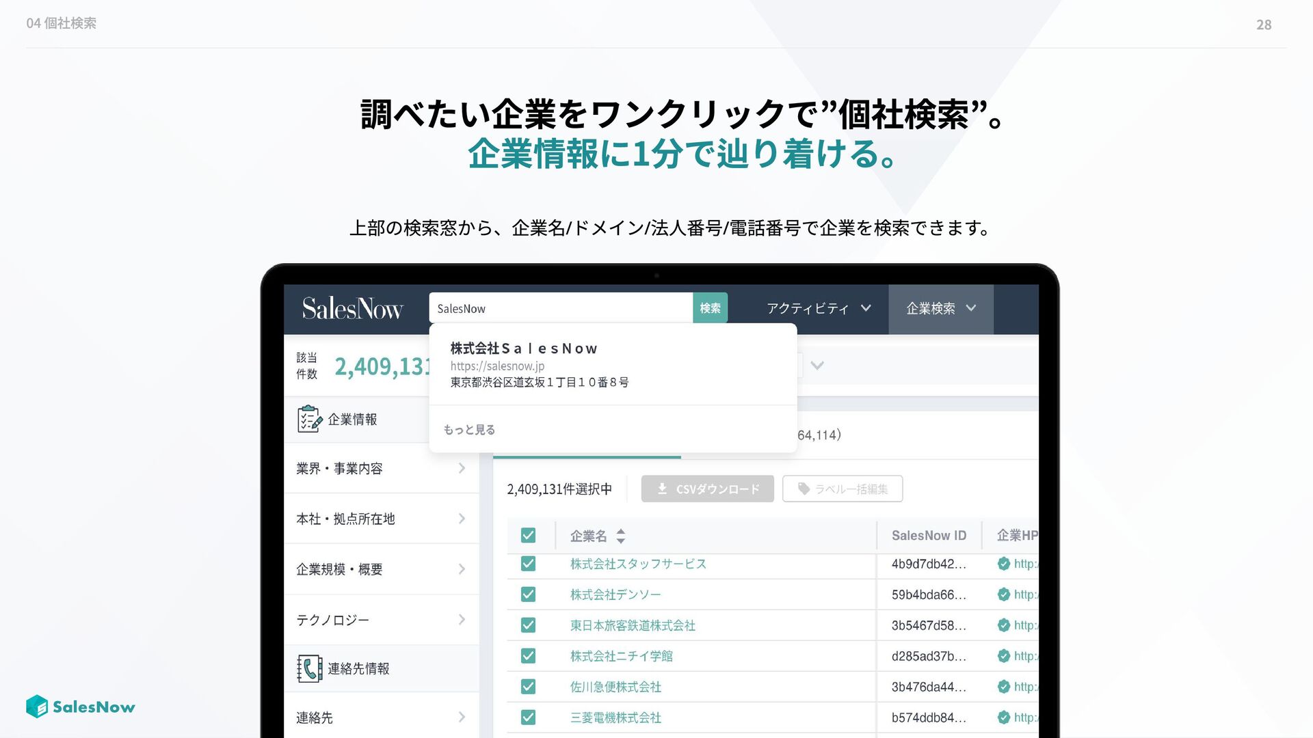Uncheck the 株式会社ニチイ学館 row checkbox
The image size is (1313, 738).
coord(528,656)
